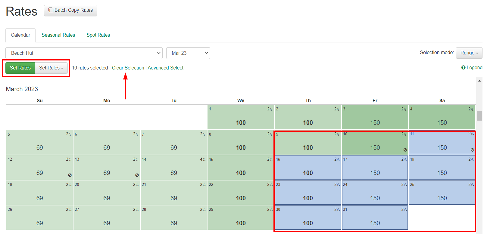
Task: Click the blocked icon on March 12
Action: tap(70, 175)
